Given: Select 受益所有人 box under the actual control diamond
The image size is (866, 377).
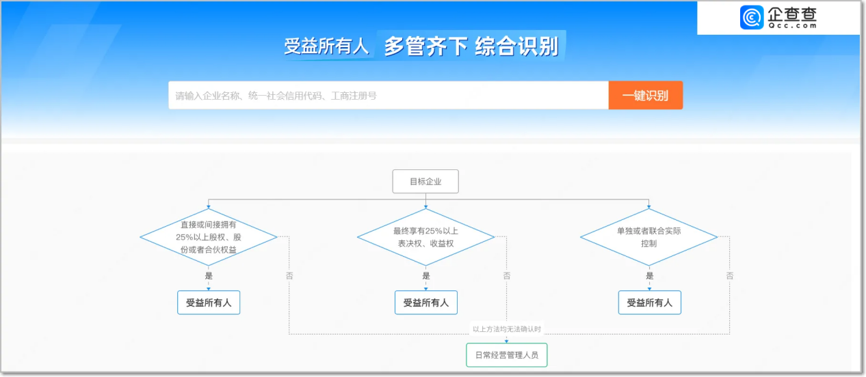Looking at the screenshot, I should click(x=649, y=303).
